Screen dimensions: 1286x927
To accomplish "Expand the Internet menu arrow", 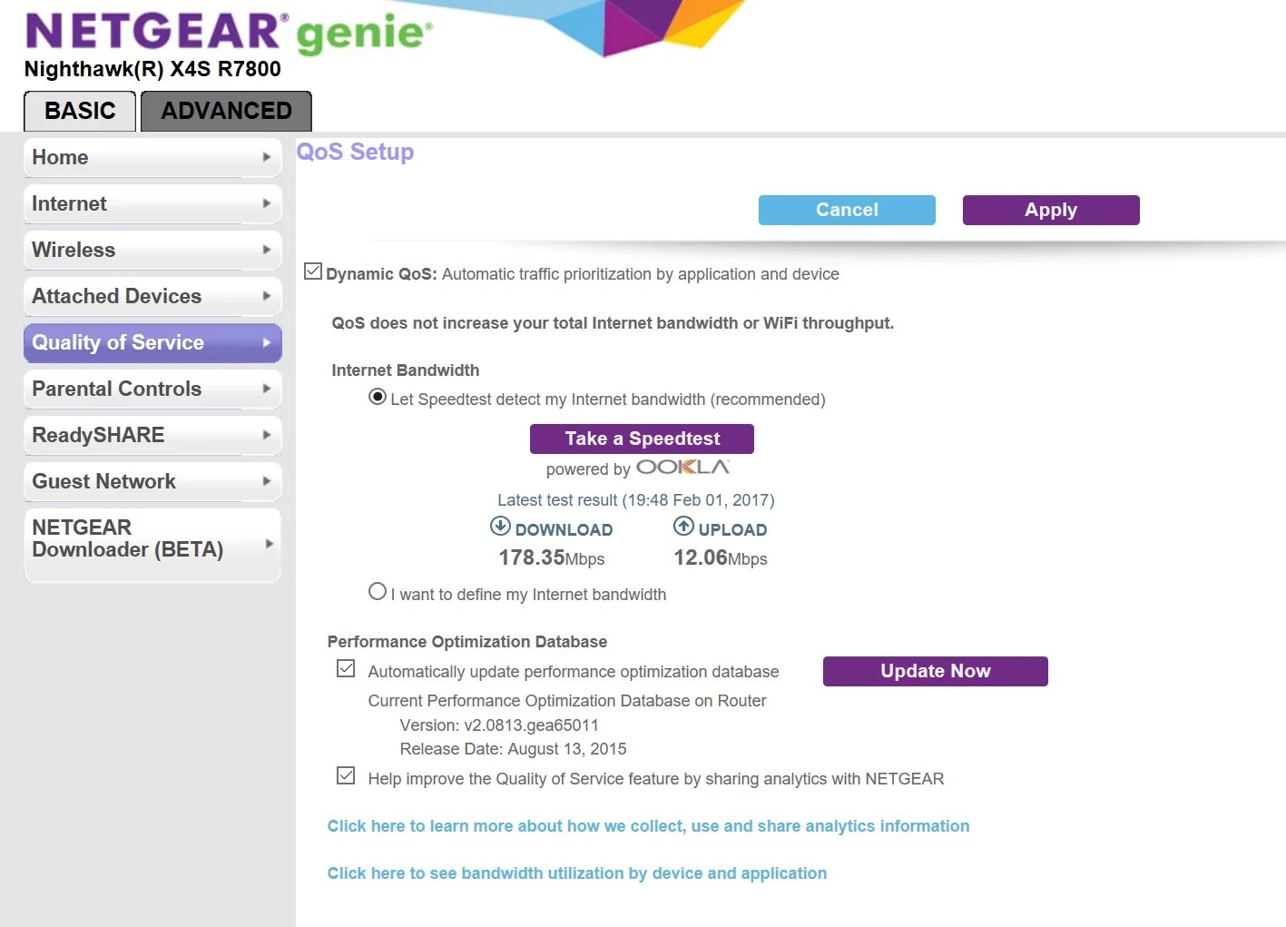I will 267,203.
